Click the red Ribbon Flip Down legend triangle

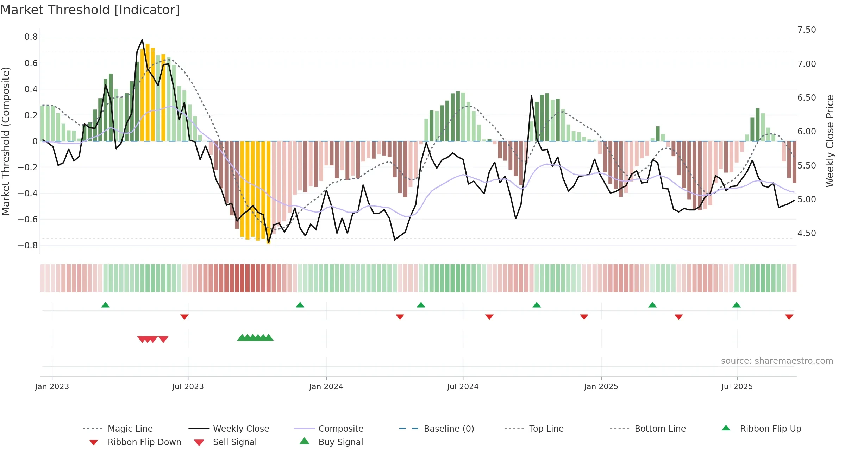click(94, 443)
